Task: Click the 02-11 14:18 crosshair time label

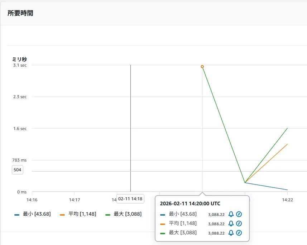Action: (130, 199)
